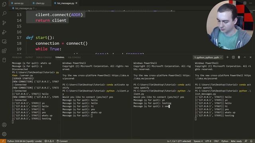Open the Accounts menu icon
Image resolution: width=255 pixels, height=143 pixels.
click(x=4, y=125)
